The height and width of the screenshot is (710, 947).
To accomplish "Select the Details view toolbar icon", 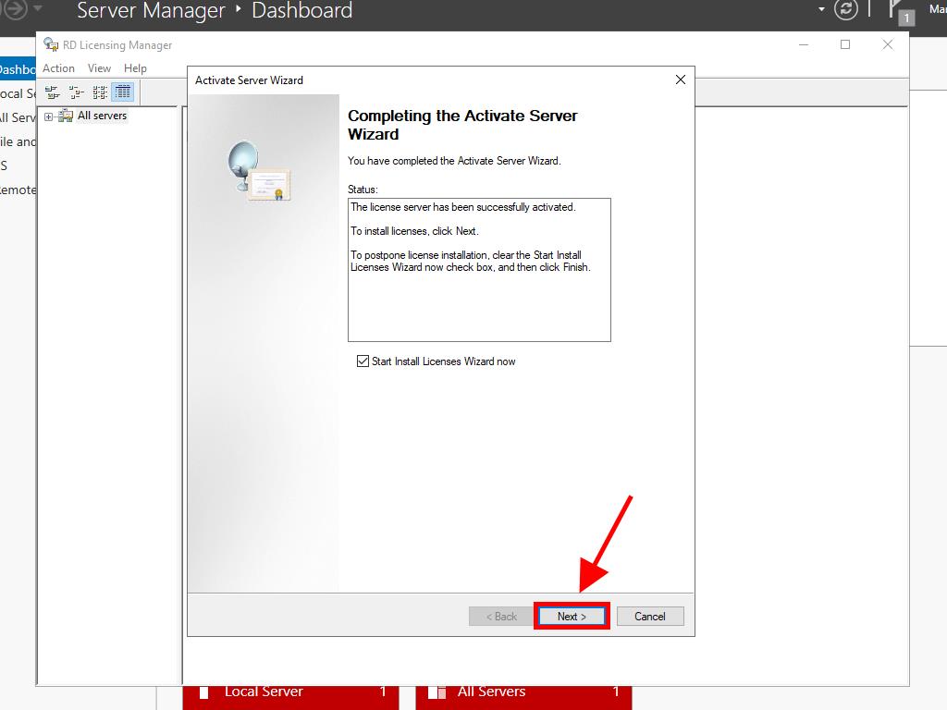I will click(x=123, y=92).
